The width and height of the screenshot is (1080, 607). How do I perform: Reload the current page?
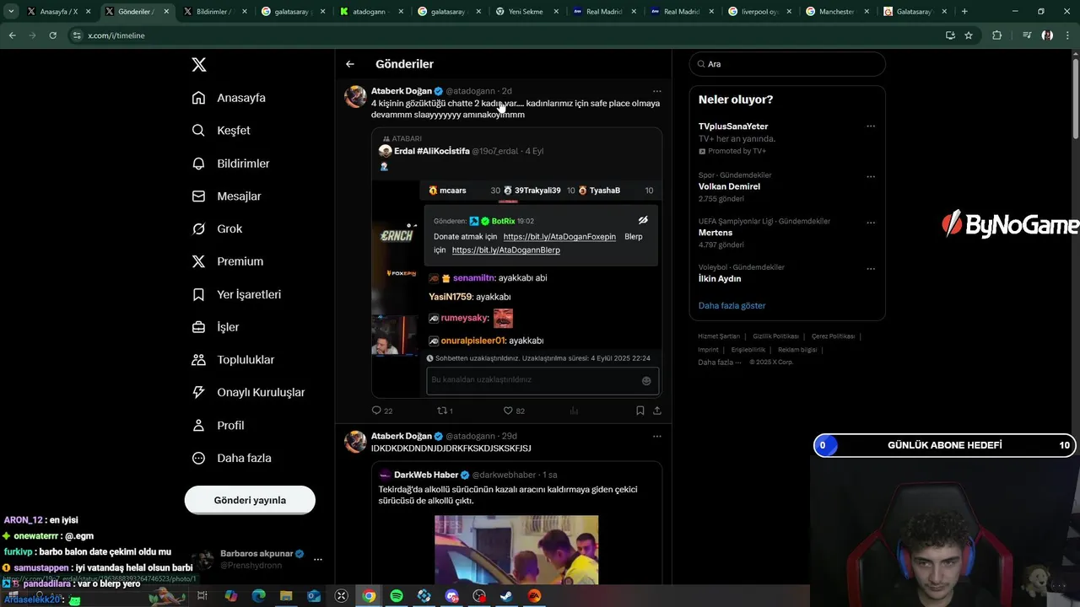[52, 35]
